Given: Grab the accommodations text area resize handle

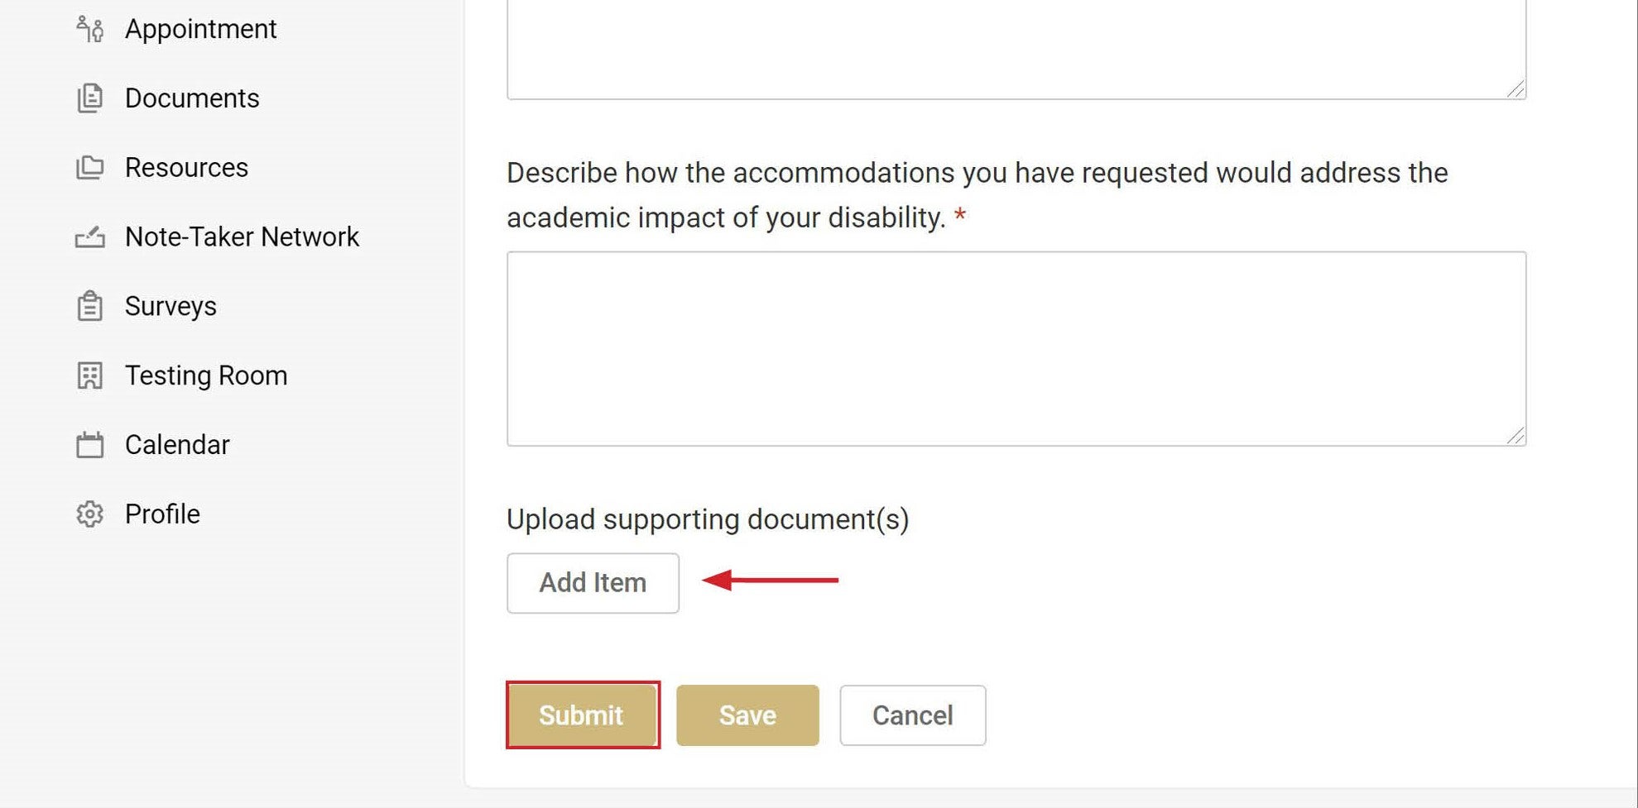Looking at the screenshot, I should coord(1516,436).
